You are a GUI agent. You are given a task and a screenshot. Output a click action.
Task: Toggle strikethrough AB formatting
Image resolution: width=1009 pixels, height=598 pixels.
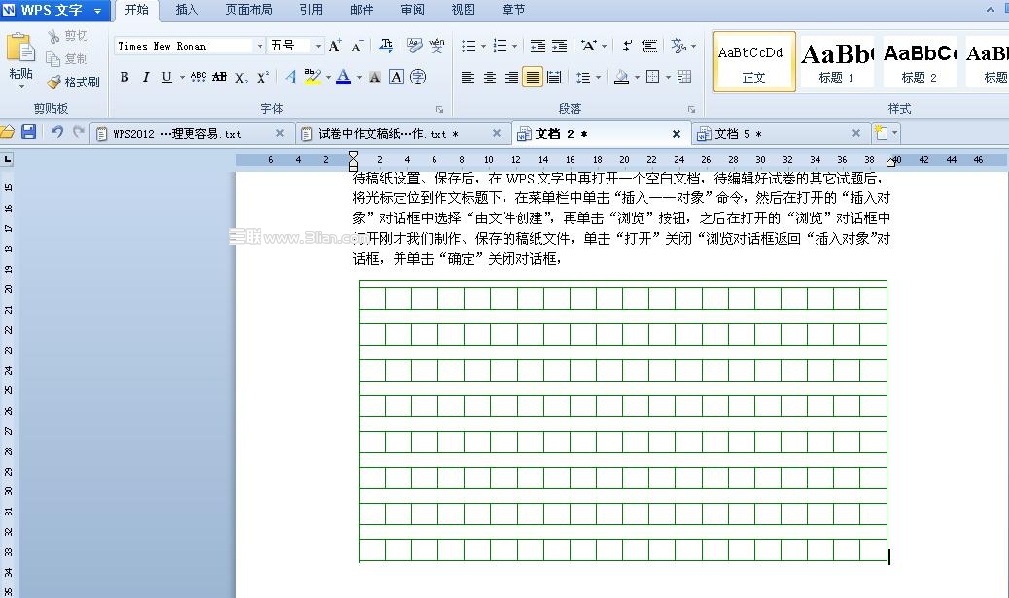point(220,77)
